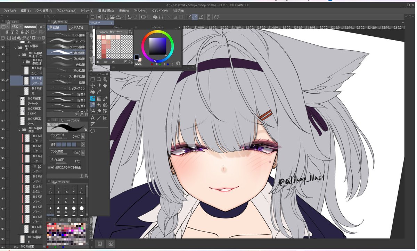Select the Gradient tool
417x251 pixels.
point(99,98)
